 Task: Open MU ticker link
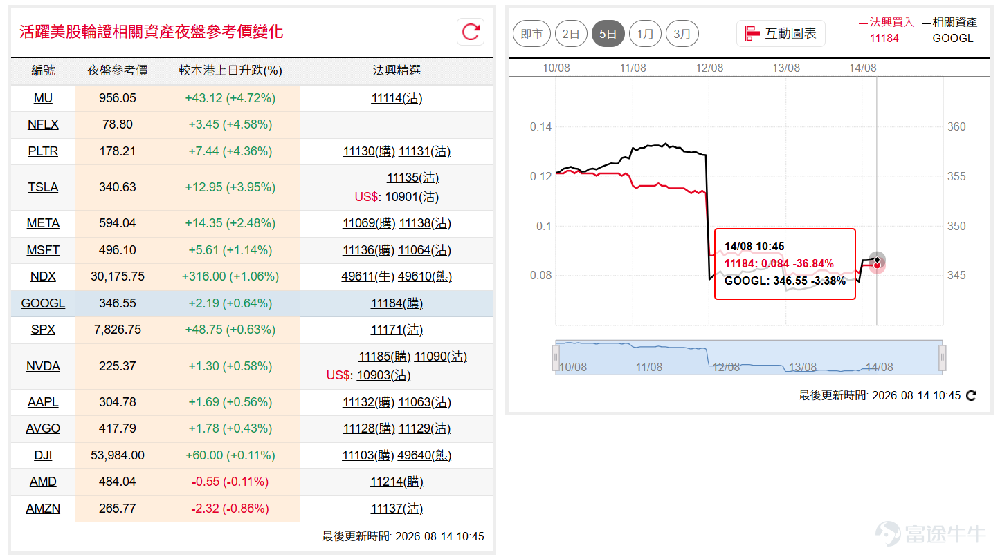[x=43, y=98]
